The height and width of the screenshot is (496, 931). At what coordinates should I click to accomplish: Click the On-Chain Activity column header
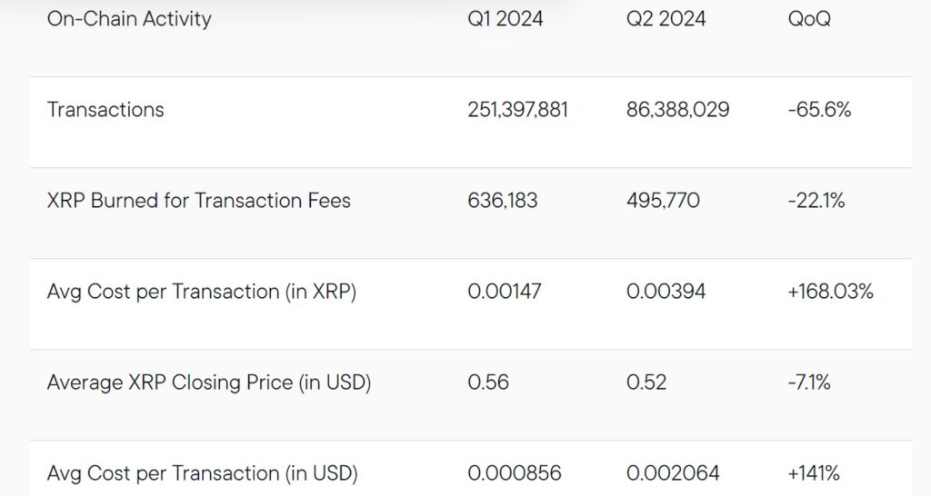point(129,18)
